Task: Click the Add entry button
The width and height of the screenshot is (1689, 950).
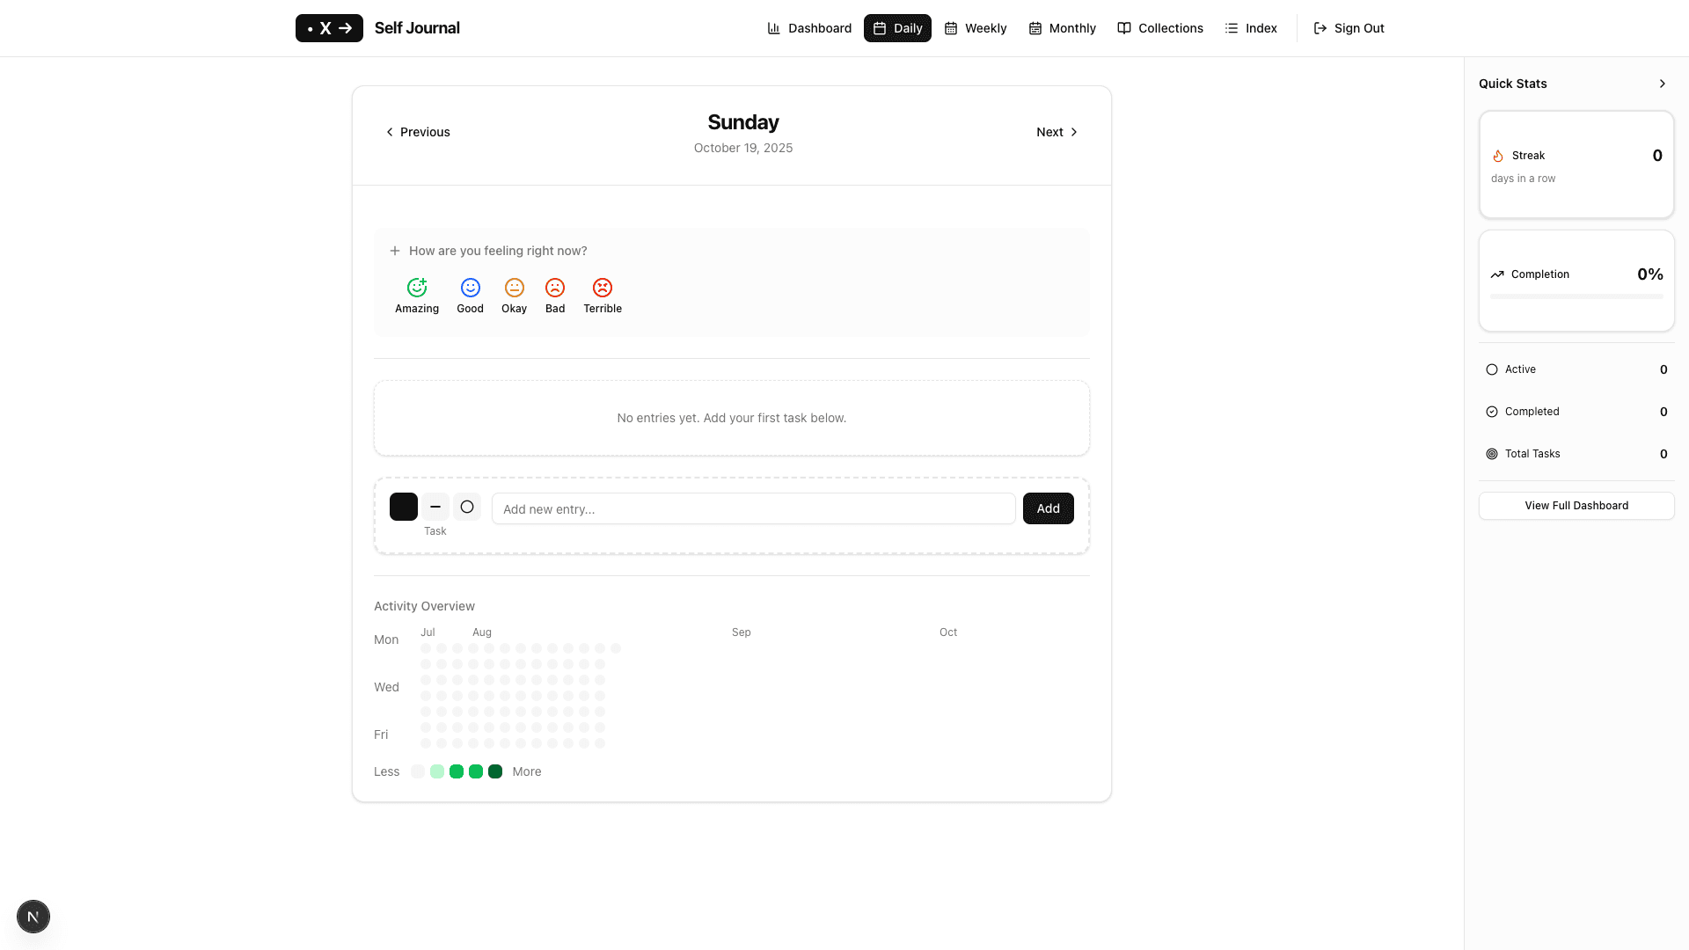Action: [x=1048, y=508]
